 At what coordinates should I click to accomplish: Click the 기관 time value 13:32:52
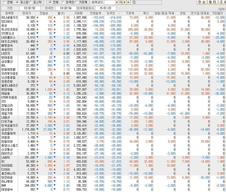30,8
